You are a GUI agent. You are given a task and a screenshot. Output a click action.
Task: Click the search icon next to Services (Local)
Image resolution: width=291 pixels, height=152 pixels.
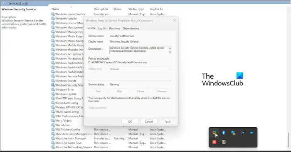5,3
